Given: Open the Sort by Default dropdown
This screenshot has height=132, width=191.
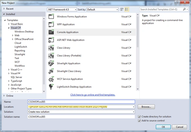Looking at the screenshot, I should 103,9.
